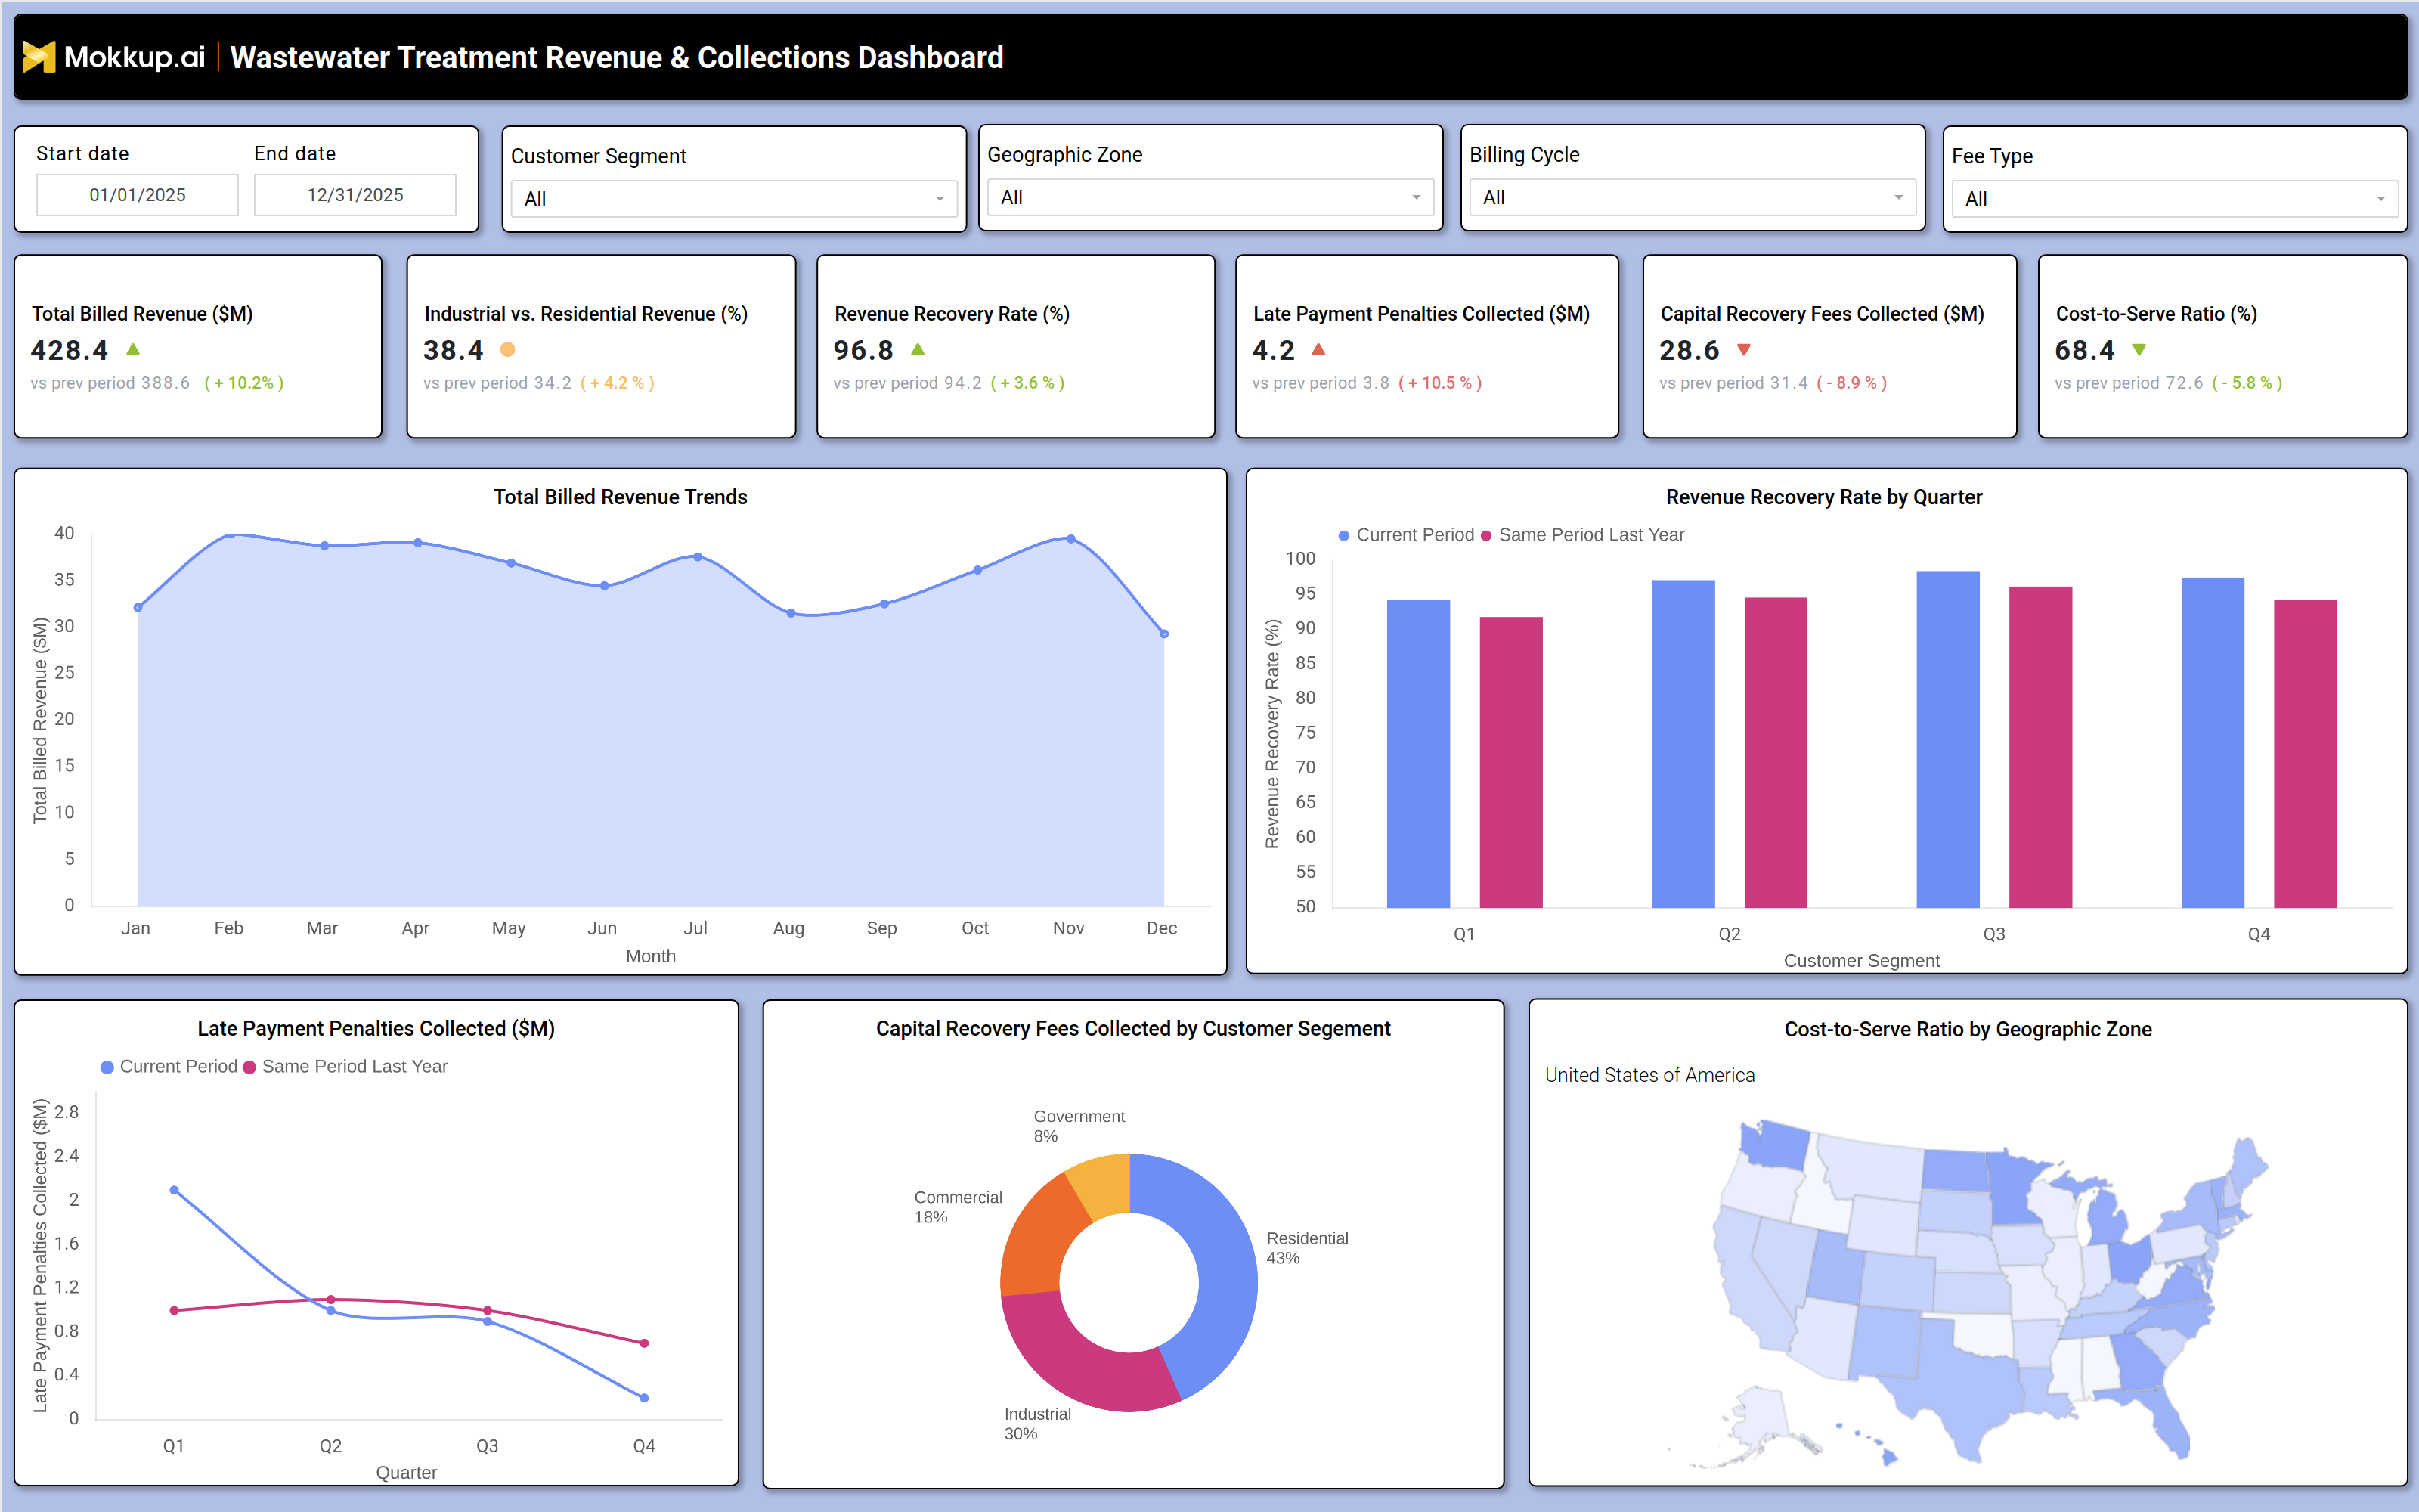Click Q2 Current Period blue bar
Image resolution: width=2419 pixels, height=1512 pixels.
click(x=1683, y=744)
